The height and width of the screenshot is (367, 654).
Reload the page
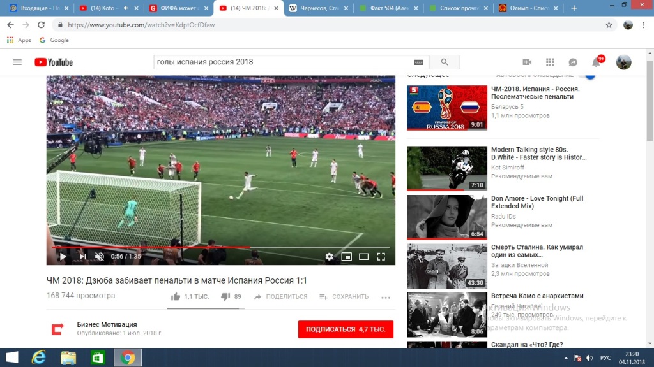click(x=41, y=25)
